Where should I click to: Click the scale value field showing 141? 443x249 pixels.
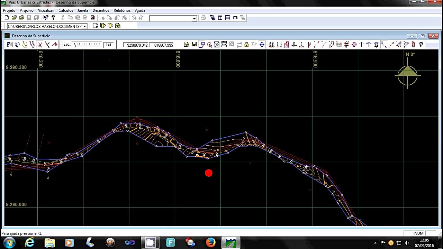coord(109,45)
